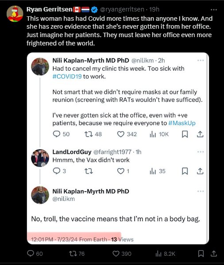Open the @ryangerritsen handle
The image size is (224, 265).
(x=122, y=9)
